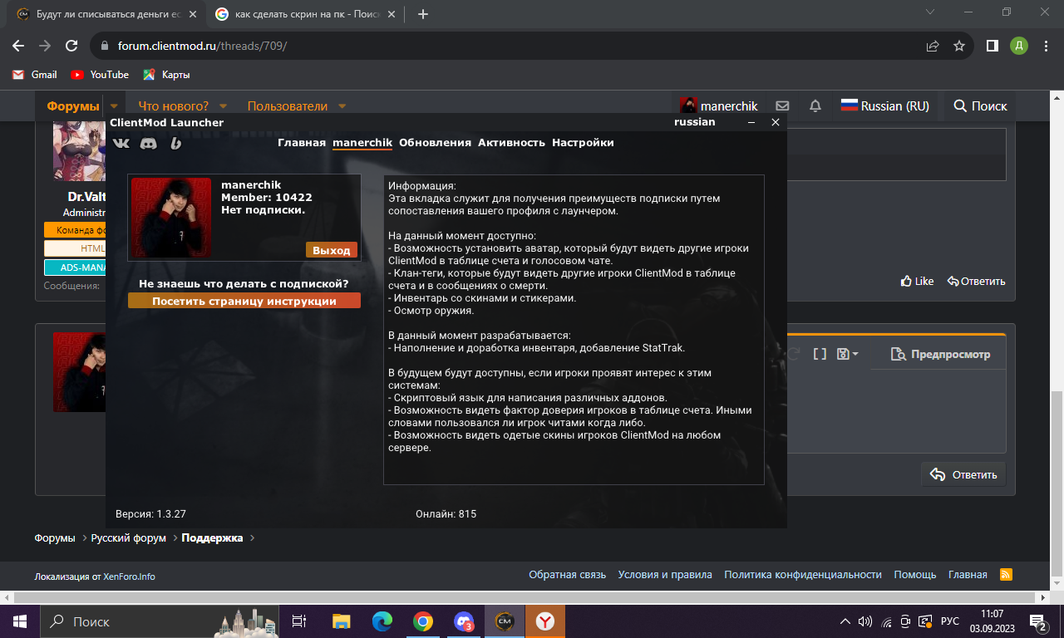Image resolution: width=1064 pixels, height=638 pixels.
Task: Expand the Что нового? dropdown arrow
Action: pyautogui.click(x=223, y=106)
